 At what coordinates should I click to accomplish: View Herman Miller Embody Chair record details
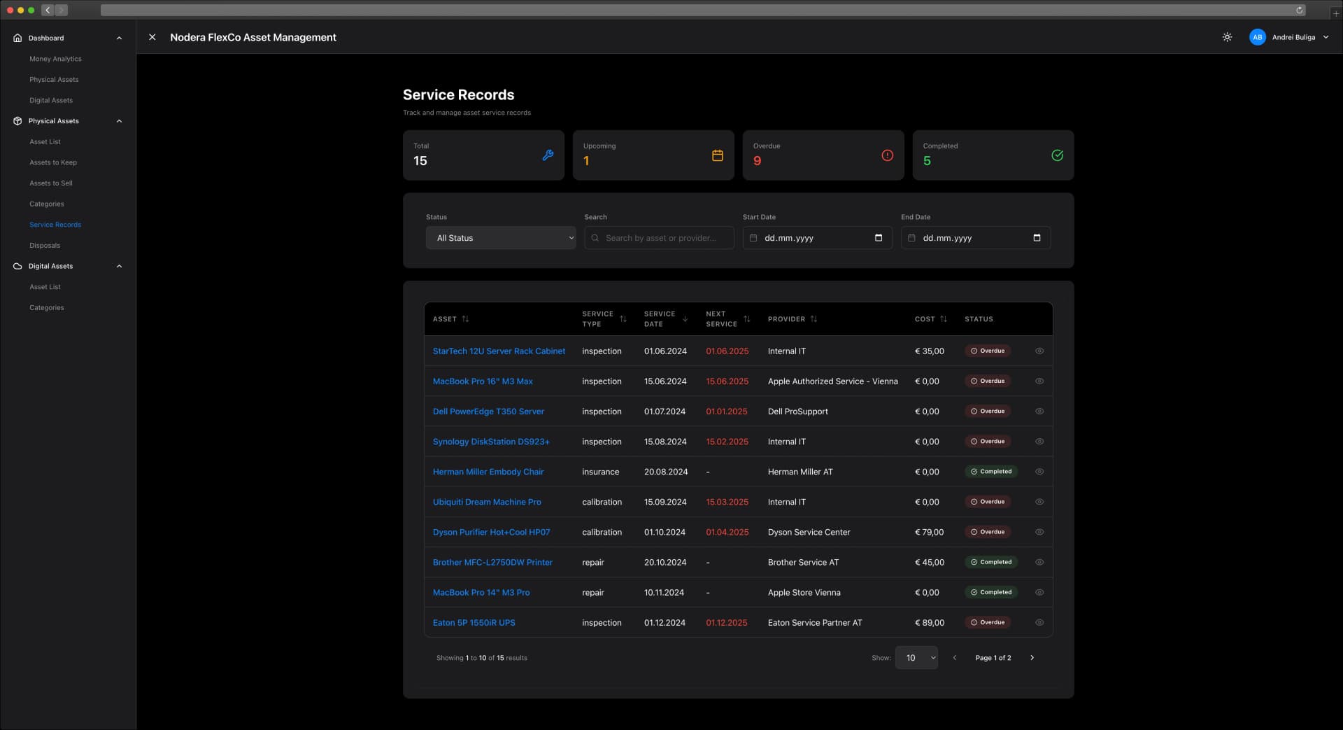click(x=1039, y=472)
